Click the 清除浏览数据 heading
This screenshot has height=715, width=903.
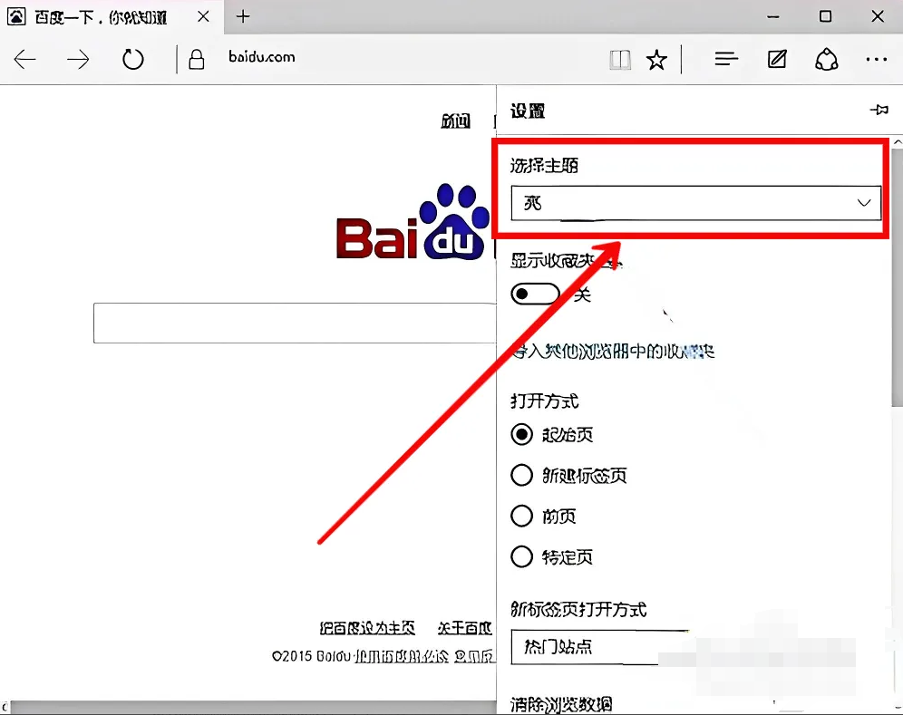coord(561,705)
